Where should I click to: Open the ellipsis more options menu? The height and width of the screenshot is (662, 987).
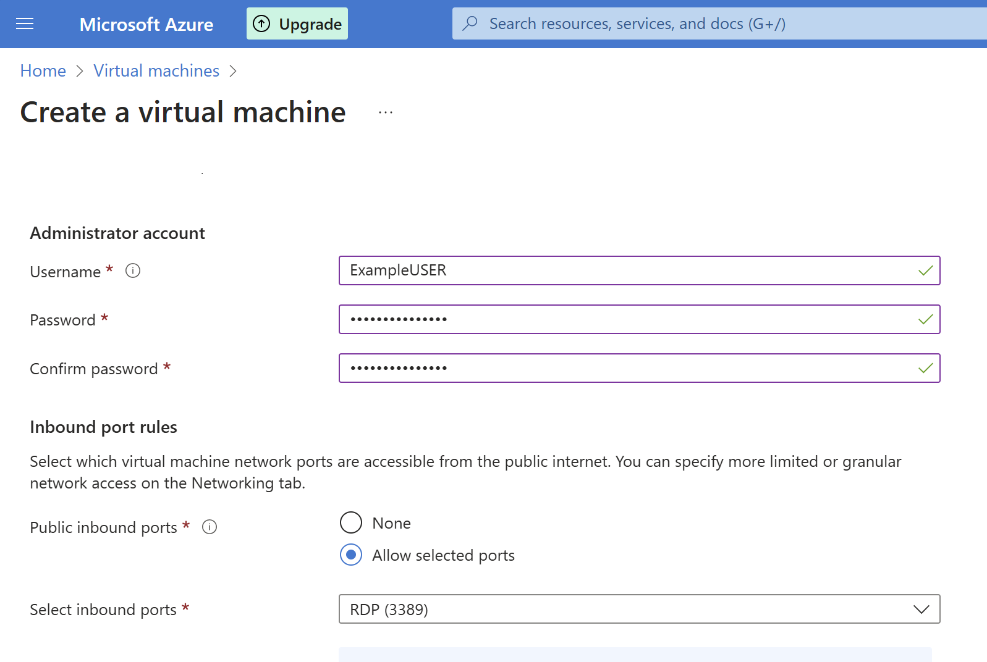[386, 112]
